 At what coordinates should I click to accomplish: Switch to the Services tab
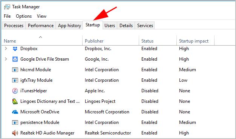[x=145, y=25]
